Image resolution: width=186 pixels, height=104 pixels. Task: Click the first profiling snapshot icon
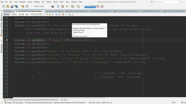tap(98, 6)
